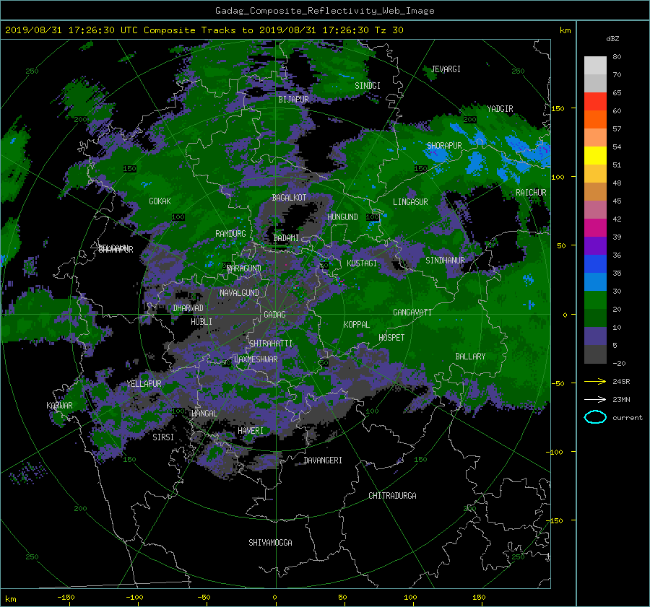
Task: Click the SHIVAMOGGA city label
Action: [x=270, y=543]
